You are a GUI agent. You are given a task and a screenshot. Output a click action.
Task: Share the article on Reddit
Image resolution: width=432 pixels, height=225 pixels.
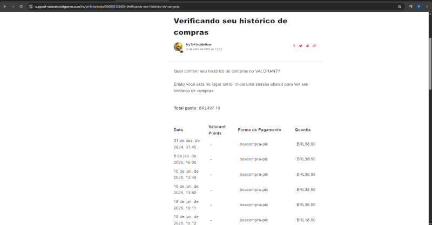coord(307,46)
